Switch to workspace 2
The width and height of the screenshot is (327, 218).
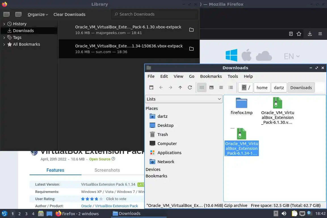(x=19, y=214)
